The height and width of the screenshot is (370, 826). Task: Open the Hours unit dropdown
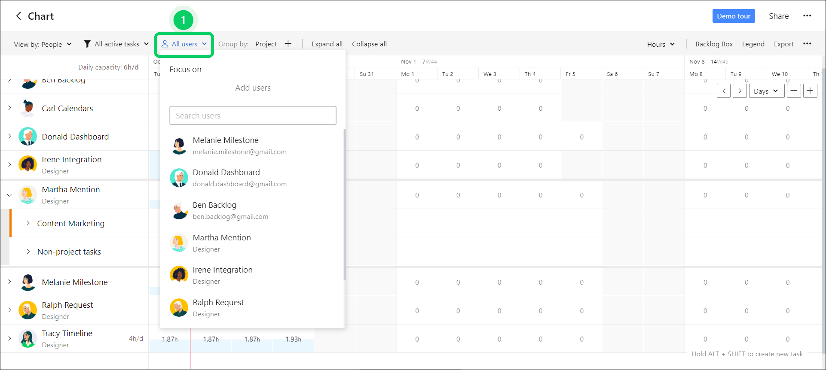point(661,44)
